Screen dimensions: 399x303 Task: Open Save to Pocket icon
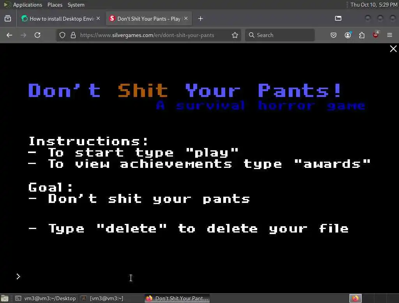click(x=334, y=35)
